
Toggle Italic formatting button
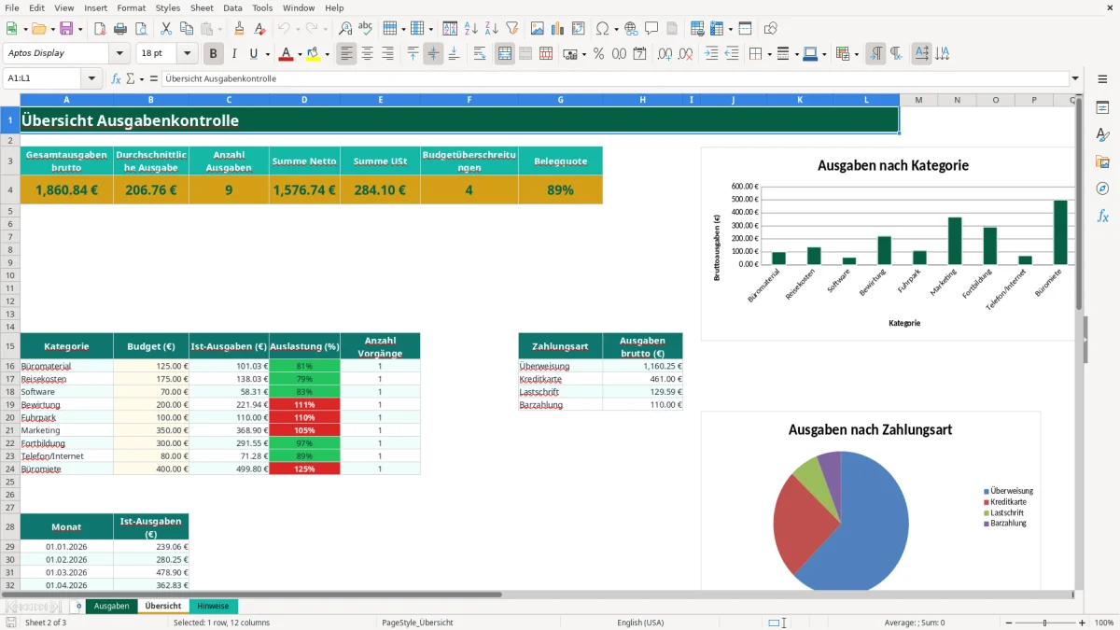point(233,54)
